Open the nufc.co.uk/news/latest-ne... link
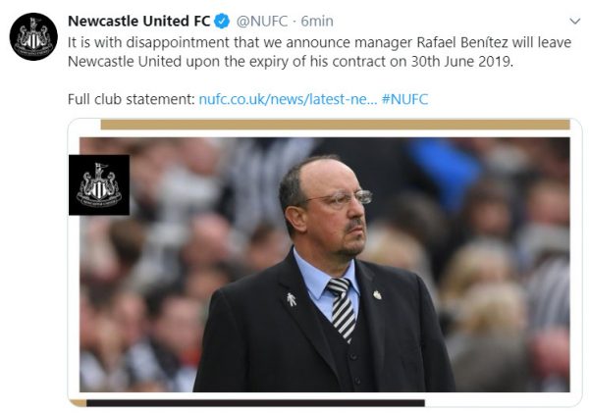Screen dimensions: 589x413 (x=288, y=99)
